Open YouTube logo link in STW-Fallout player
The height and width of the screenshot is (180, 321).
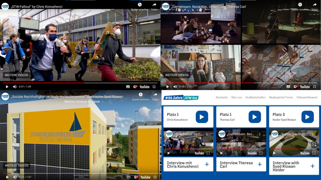(144, 87)
